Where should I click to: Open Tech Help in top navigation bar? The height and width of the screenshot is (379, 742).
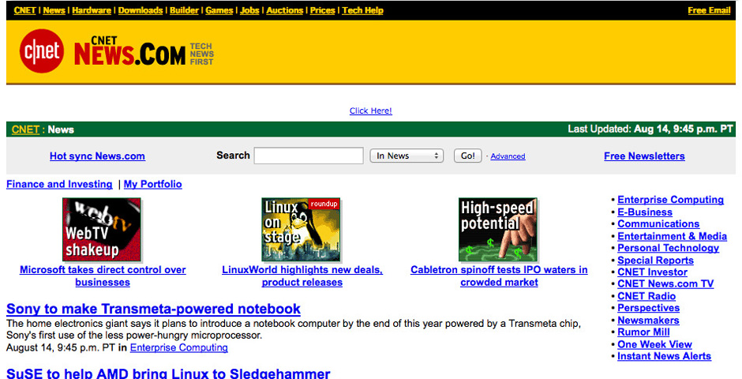[363, 10]
